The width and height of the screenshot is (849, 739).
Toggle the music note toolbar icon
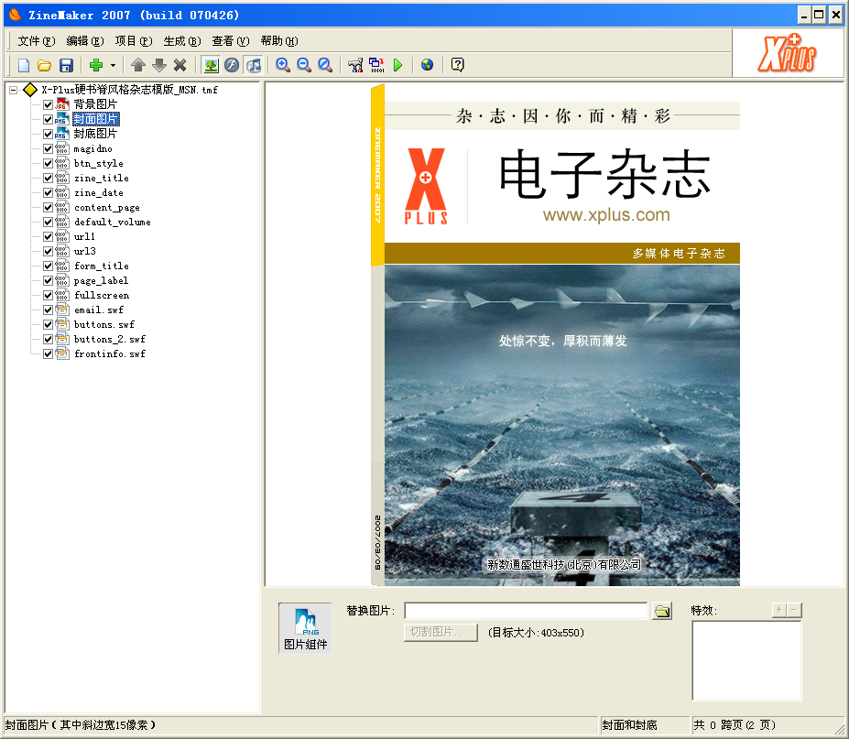pos(254,66)
